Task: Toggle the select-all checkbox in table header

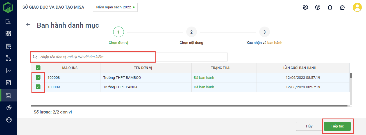Action: (x=38, y=68)
